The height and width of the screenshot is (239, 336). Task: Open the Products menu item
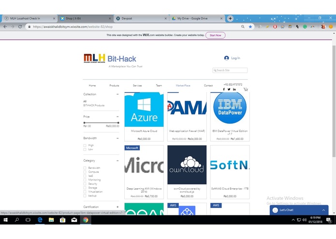click(114, 86)
